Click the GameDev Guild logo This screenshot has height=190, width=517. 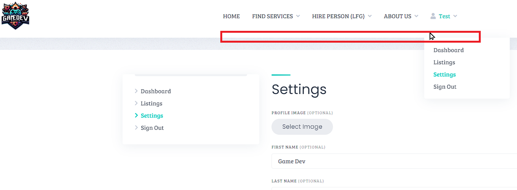15,16
